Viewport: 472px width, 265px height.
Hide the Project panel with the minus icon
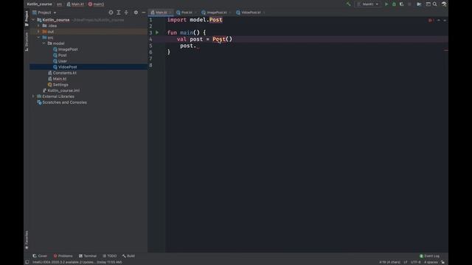click(144, 13)
